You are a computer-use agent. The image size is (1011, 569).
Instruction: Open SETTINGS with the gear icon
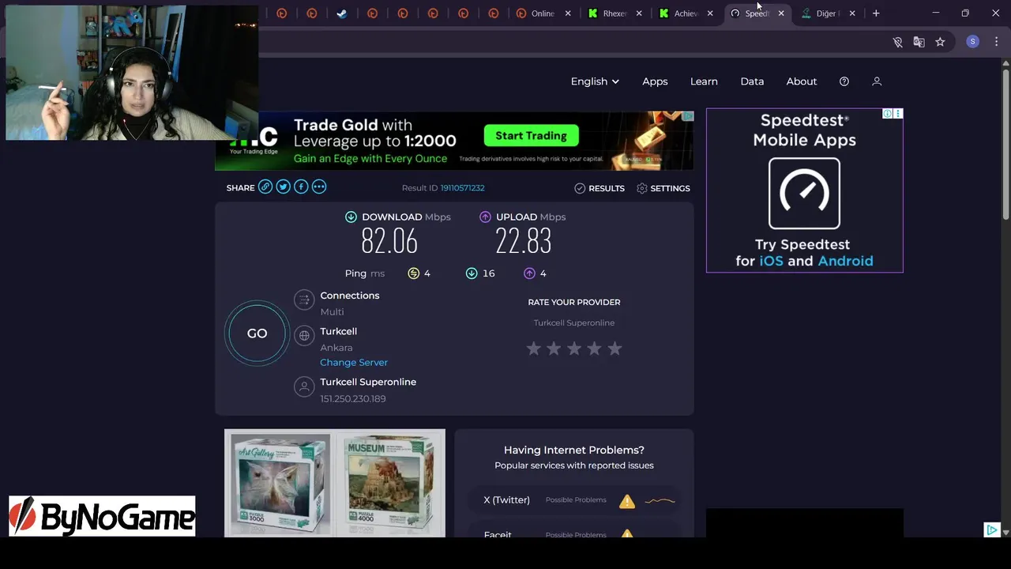pyautogui.click(x=663, y=188)
